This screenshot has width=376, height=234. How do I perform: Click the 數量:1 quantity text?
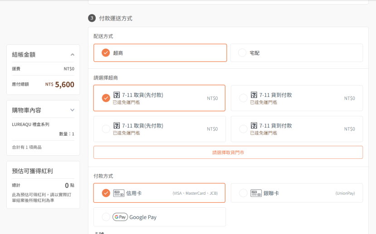pyautogui.click(x=67, y=134)
